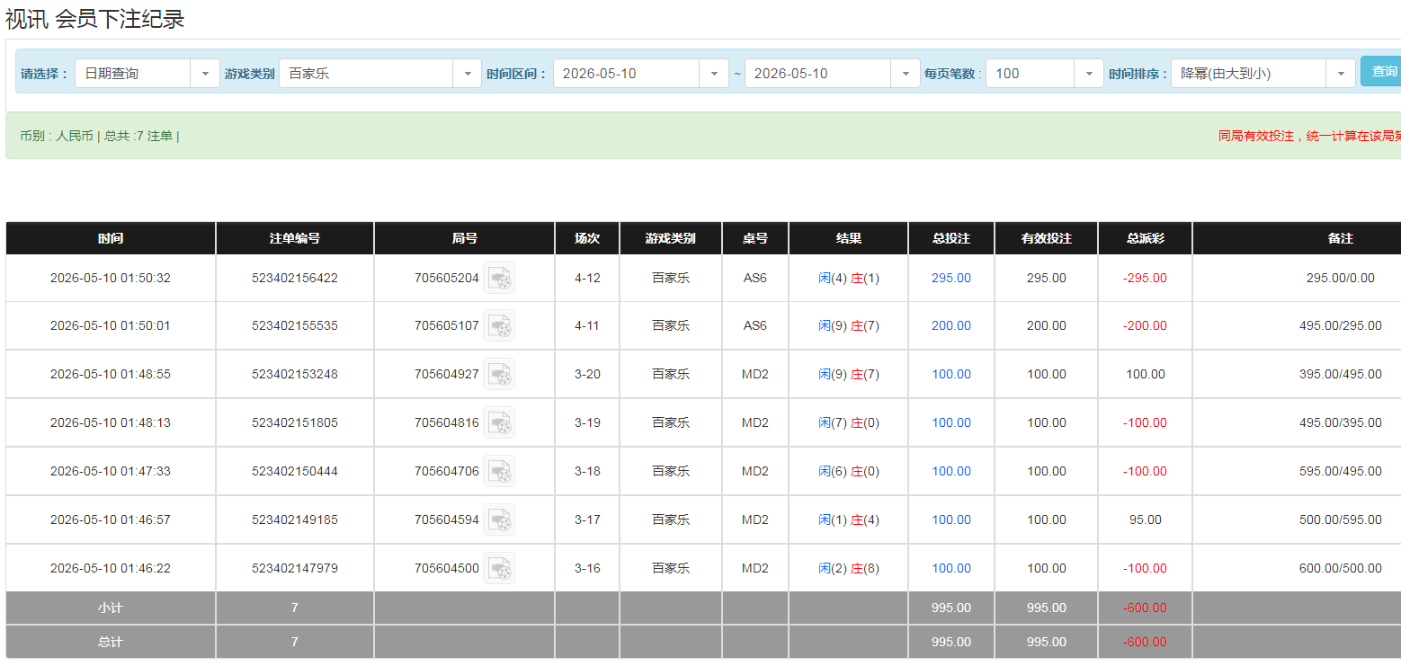Click timestamp 2026-05-10 01:50:01
The image size is (1401, 666).
pos(111,326)
